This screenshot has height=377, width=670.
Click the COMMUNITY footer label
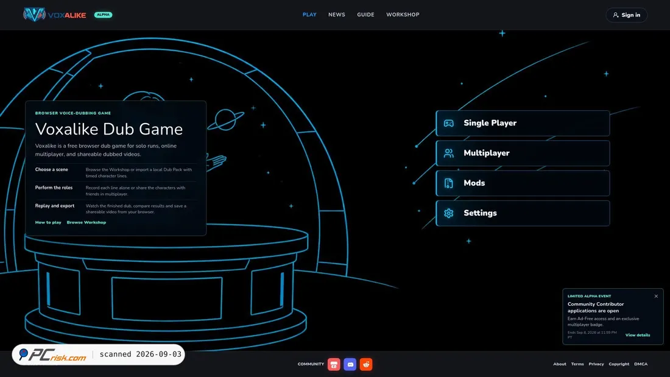[311, 364]
